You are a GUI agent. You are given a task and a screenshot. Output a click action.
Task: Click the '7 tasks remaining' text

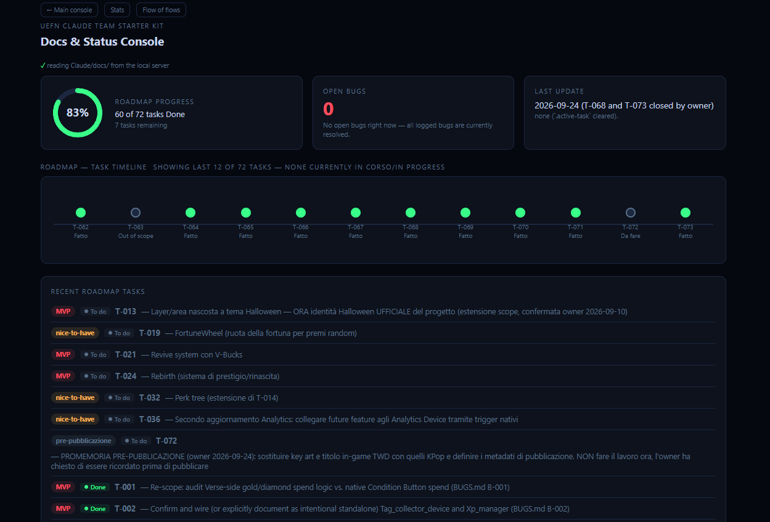click(141, 125)
